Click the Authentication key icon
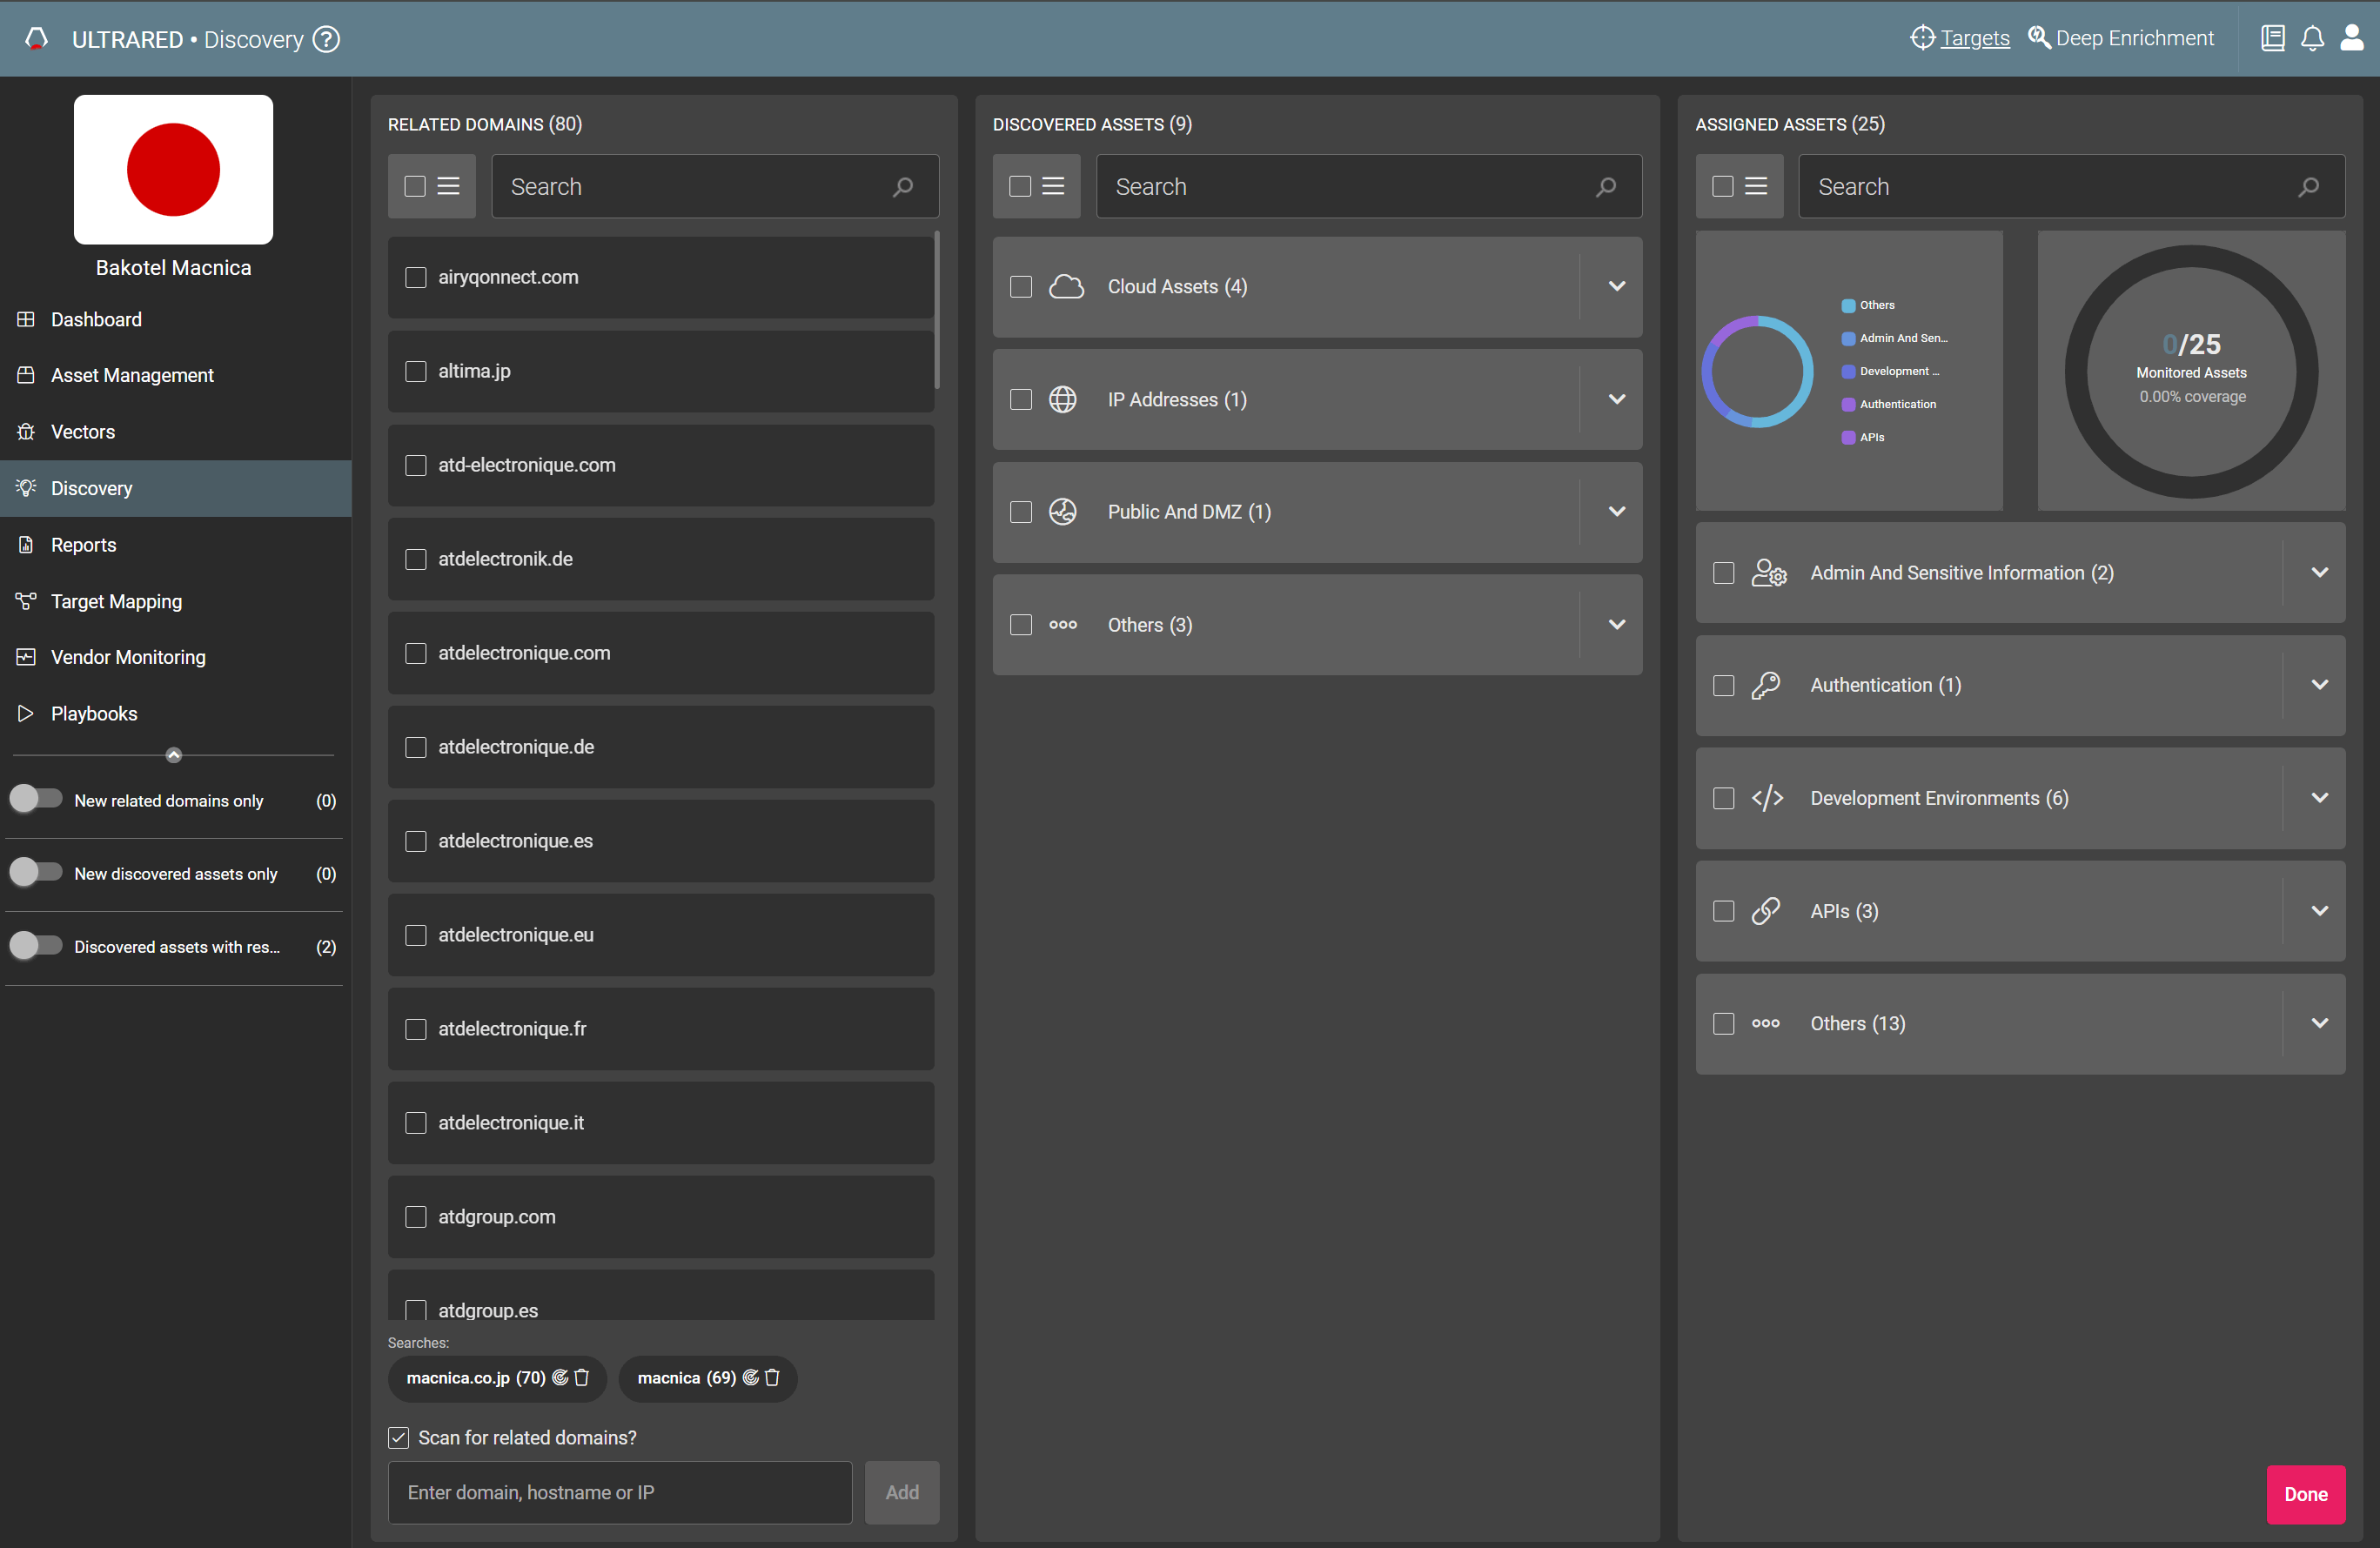Screen dimensions: 2380x1548 click(1766, 686)
